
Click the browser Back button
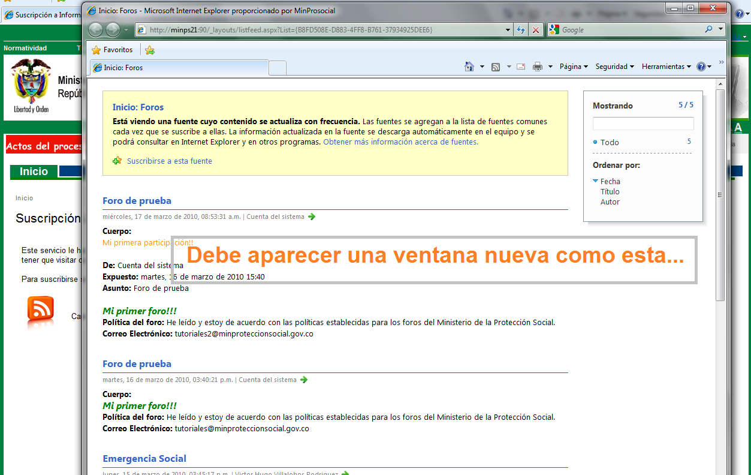point(96,29)
